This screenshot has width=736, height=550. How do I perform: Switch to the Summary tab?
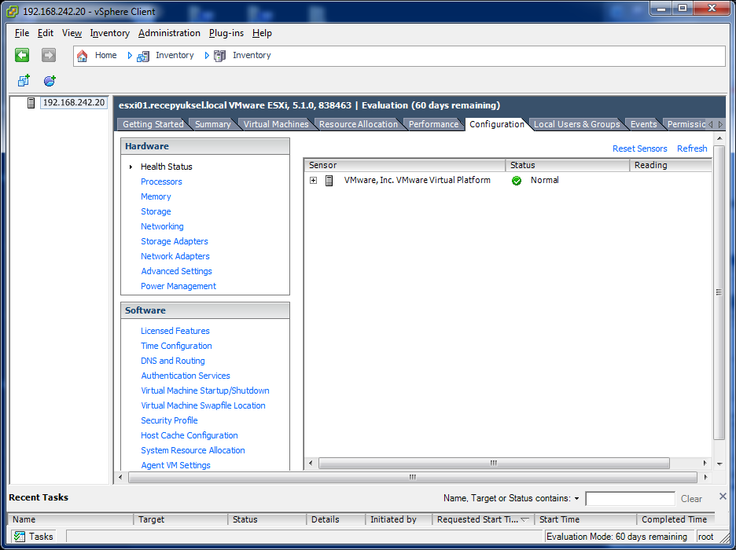tap(213, 124)
